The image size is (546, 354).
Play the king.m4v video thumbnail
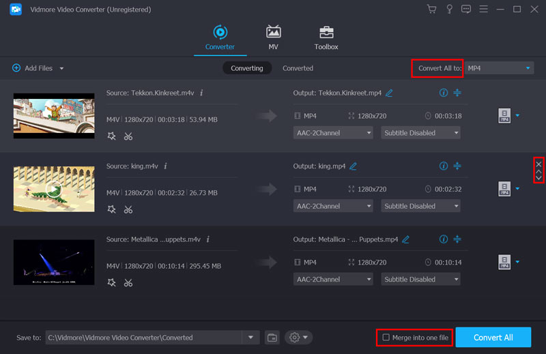click(x=54, y=189)
